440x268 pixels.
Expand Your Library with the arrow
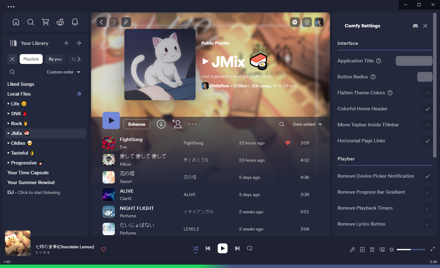(79, 43)
